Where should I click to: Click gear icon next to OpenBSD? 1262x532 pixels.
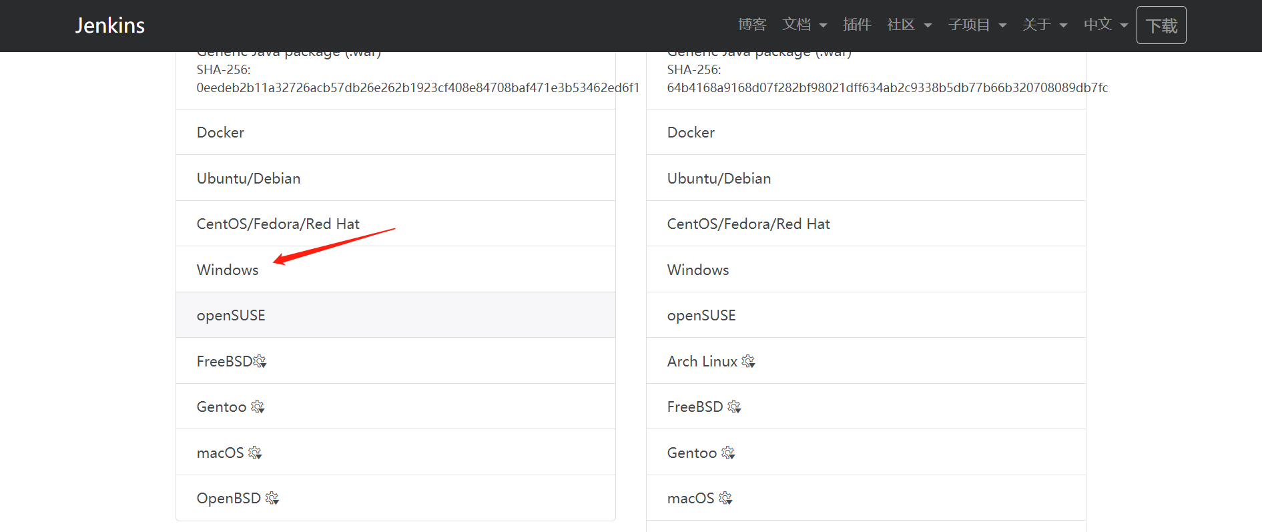point(272,498)
